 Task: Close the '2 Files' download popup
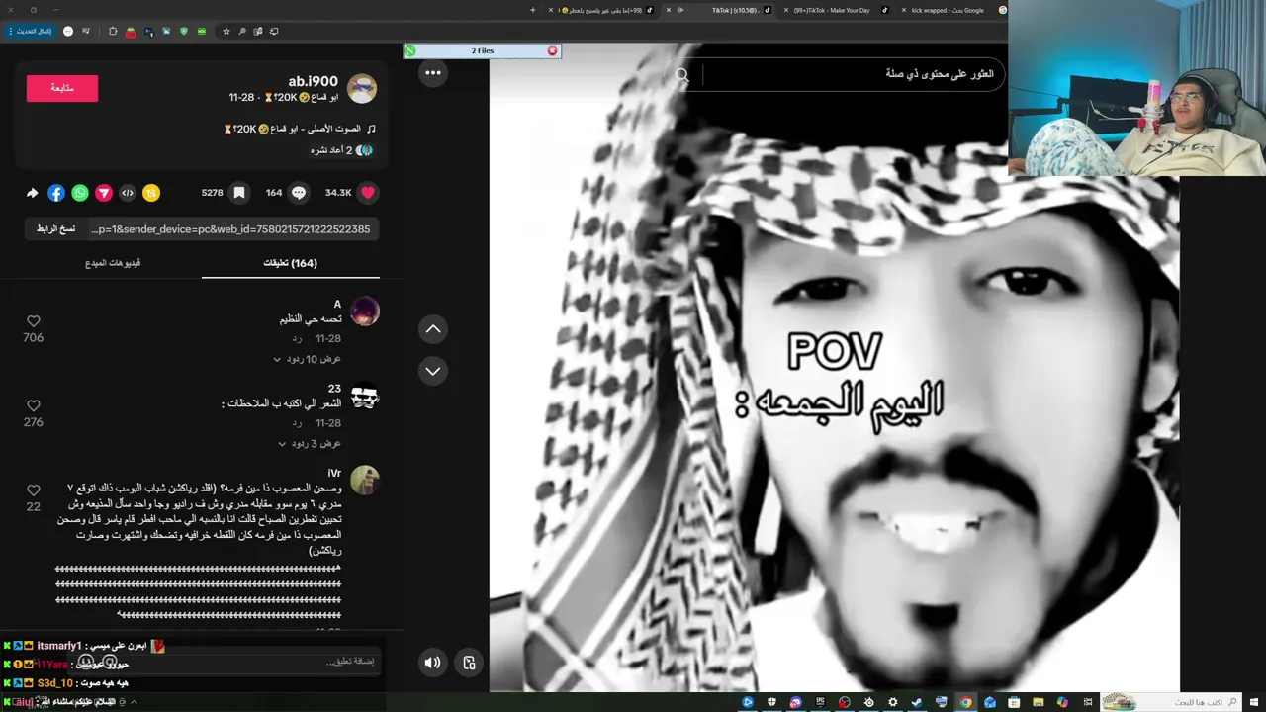pyautogui.click(x=552, y=50)
